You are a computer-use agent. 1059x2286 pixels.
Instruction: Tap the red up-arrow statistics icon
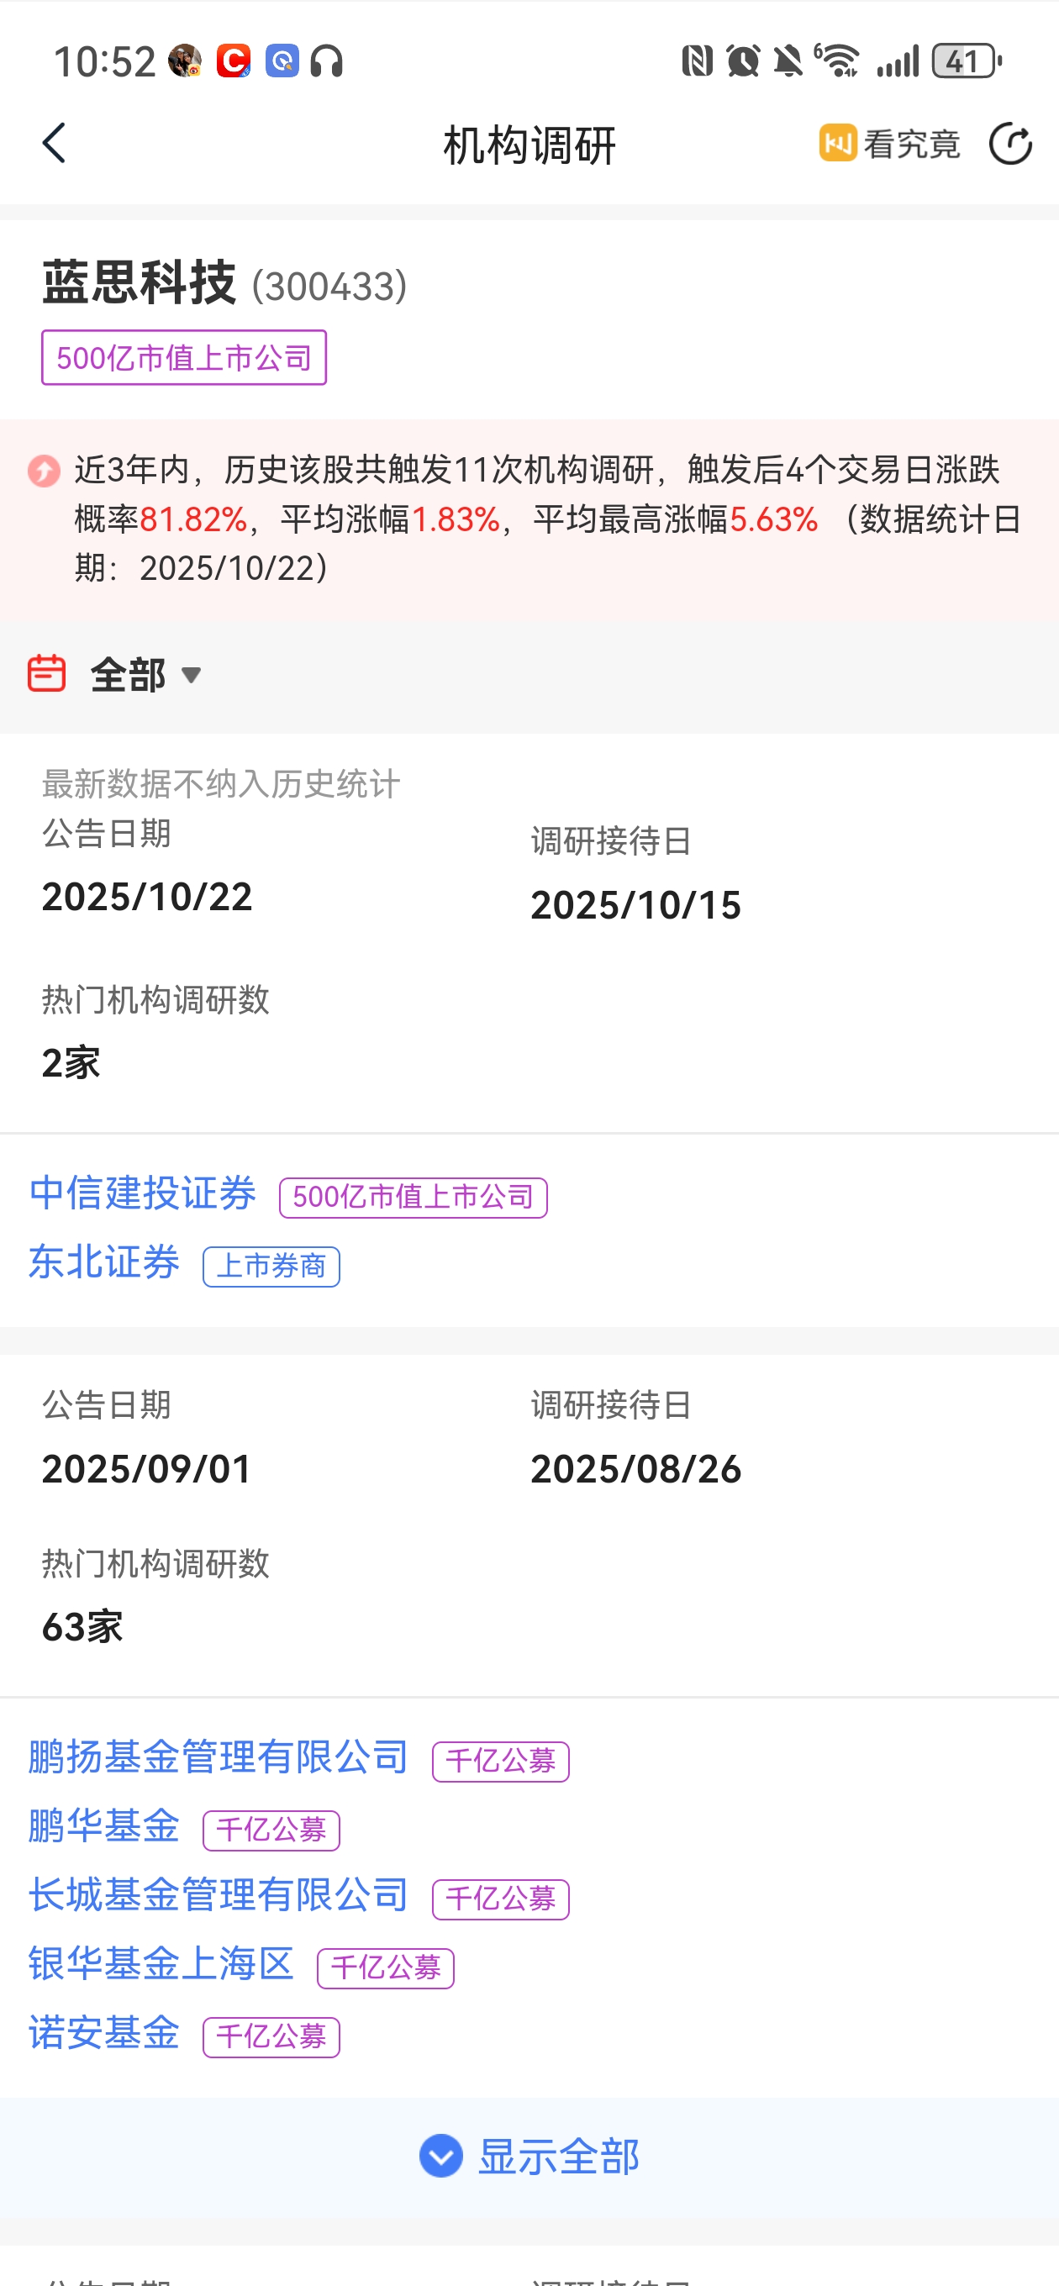(x=45, y=471)
